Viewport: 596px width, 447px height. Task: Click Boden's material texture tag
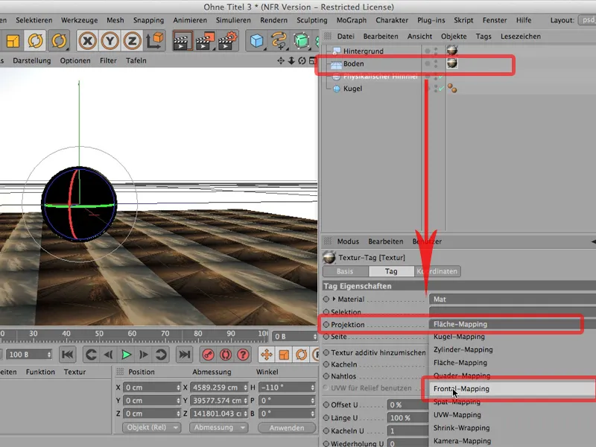pyautogui.click(x=452, y=63)
